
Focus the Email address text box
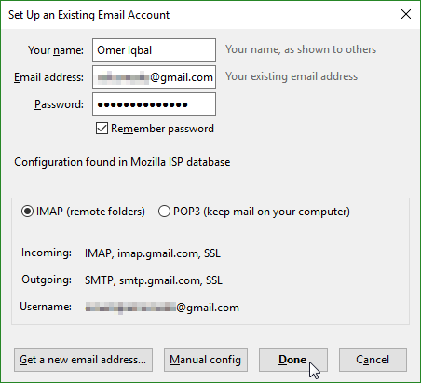tap(154, 77)
